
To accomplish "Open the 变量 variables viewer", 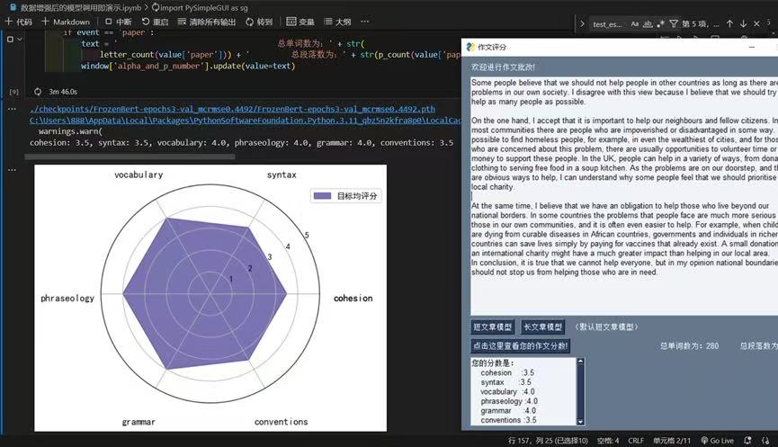I will pos(300,22).
